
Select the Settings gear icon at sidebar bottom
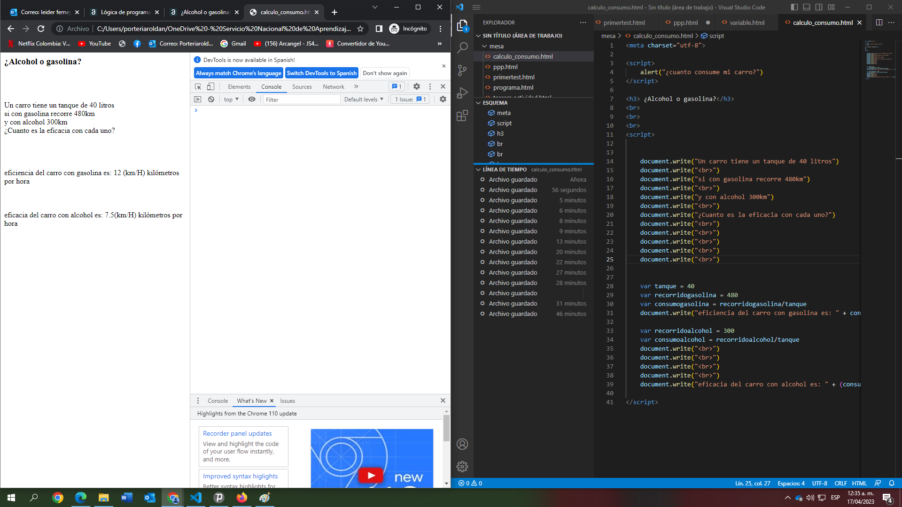[463, 466]
